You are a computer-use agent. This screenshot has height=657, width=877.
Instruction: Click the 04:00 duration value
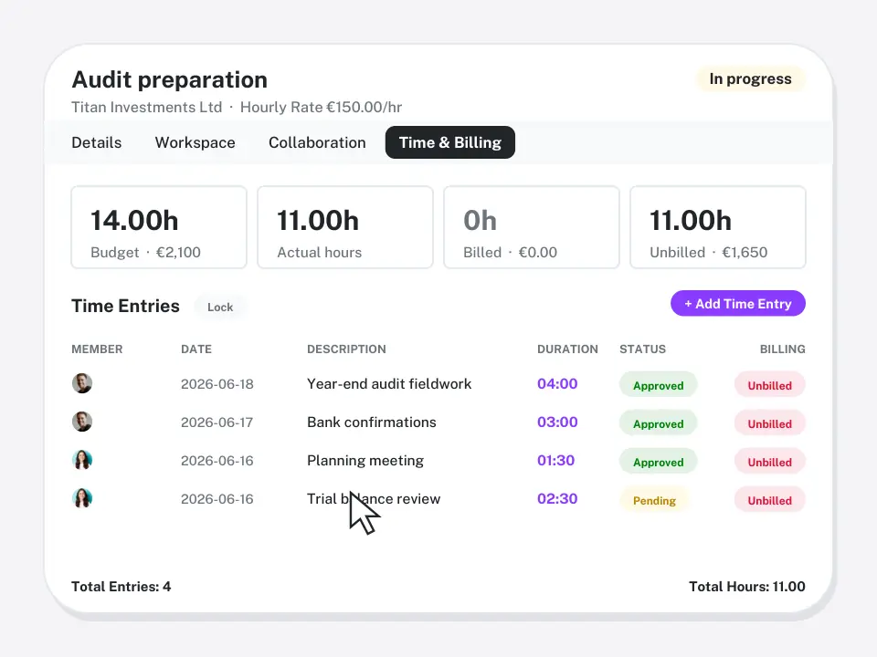pyautogui.click(x=557, y=384)
